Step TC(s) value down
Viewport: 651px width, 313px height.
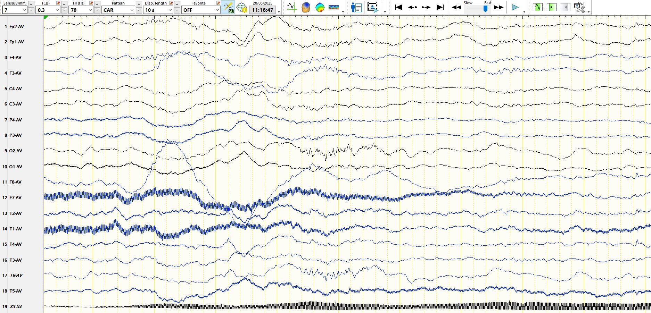tap(64, 10)
